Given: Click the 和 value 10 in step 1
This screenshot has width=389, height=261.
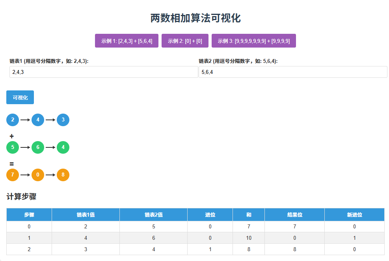Looking at the screenshot, I should [x=249, y=238].
